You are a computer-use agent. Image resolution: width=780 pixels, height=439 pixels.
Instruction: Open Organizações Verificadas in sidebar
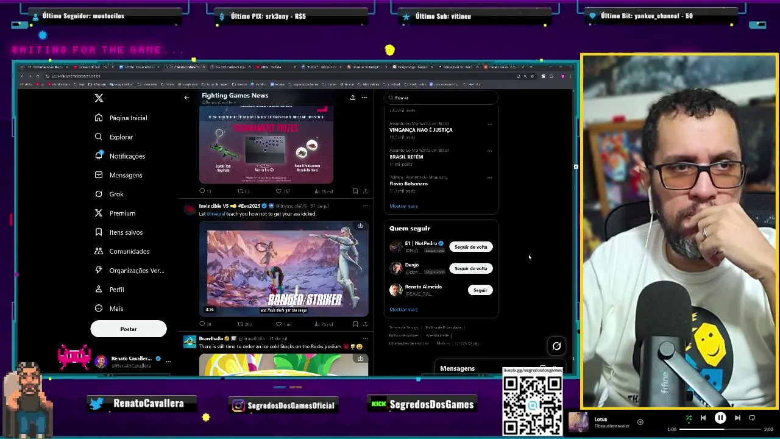coord(130,270)
